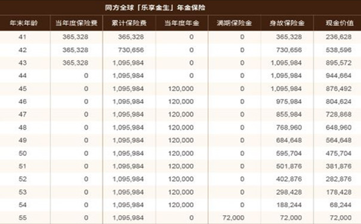361x224 pixels.
Task: Select age cell 50
Action: tap(22, 154)
